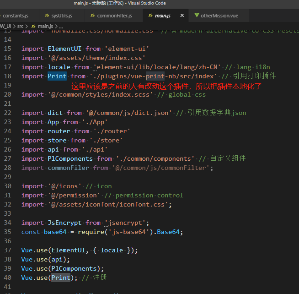Close the main.js tab

182,15
